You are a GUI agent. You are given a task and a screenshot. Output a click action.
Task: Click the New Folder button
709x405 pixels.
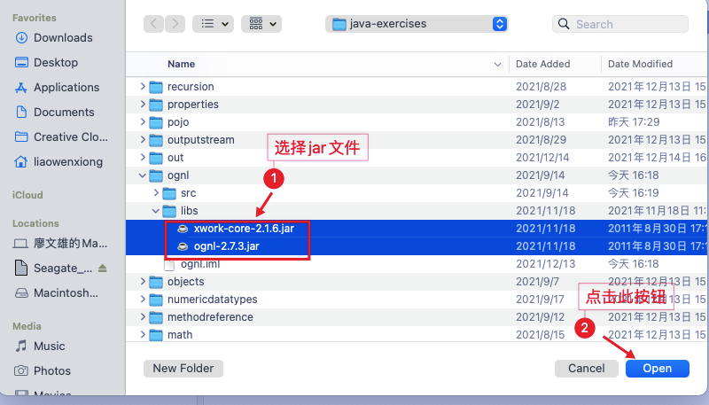tap(183, 369)
